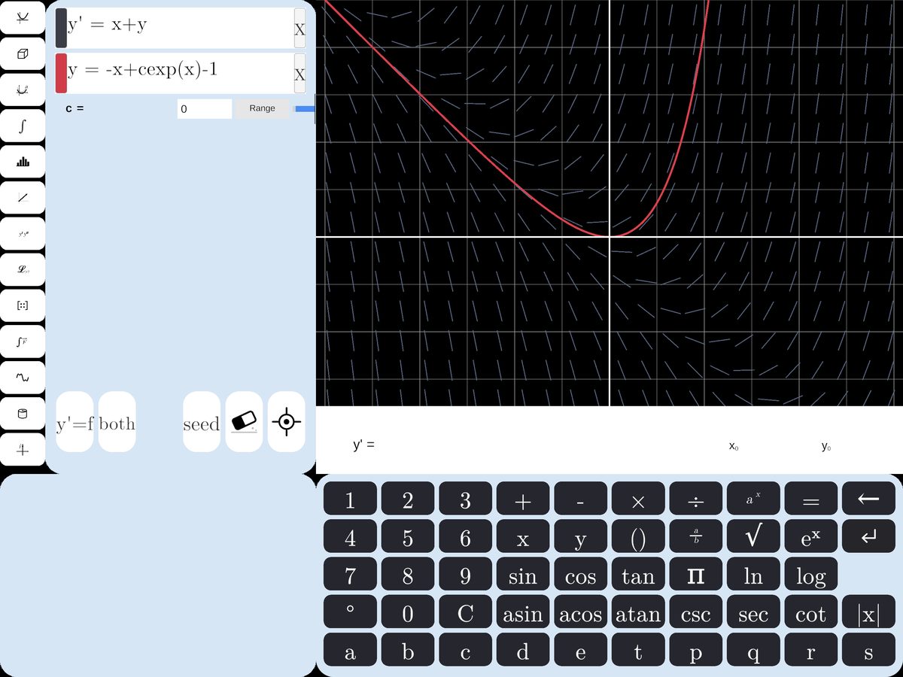This screenshot has height=677, width=903.
Task: Open the Laplace transform tool
Action: 23,269
